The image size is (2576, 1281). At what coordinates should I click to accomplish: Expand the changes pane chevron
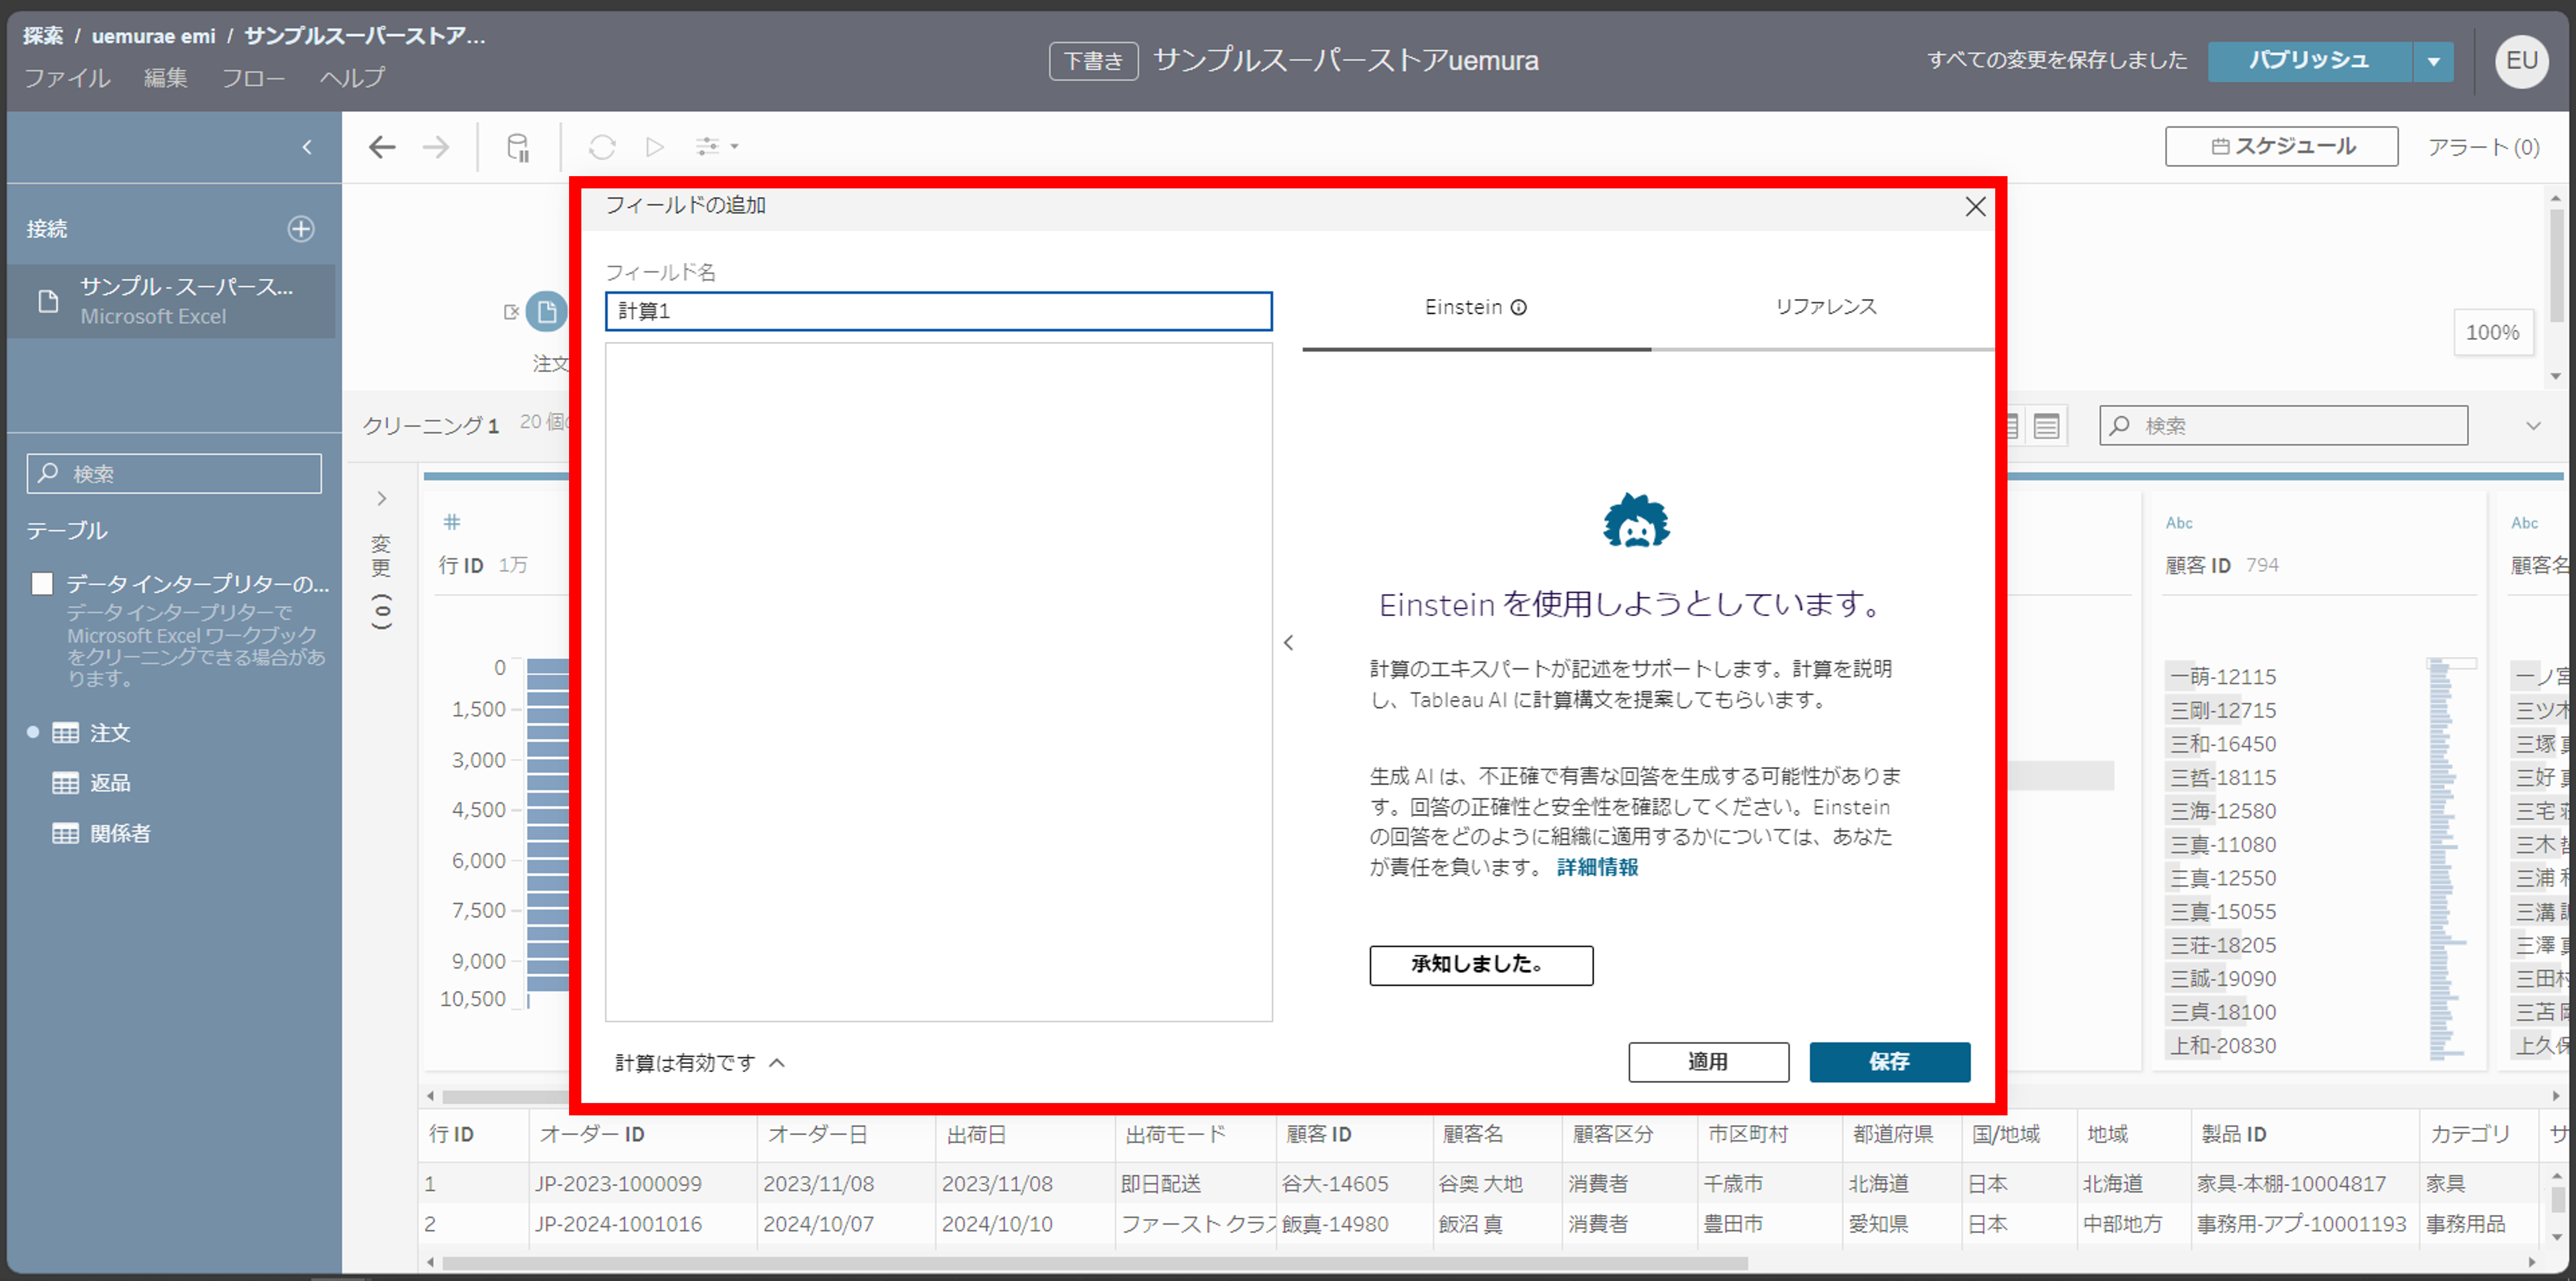(381, 499)
